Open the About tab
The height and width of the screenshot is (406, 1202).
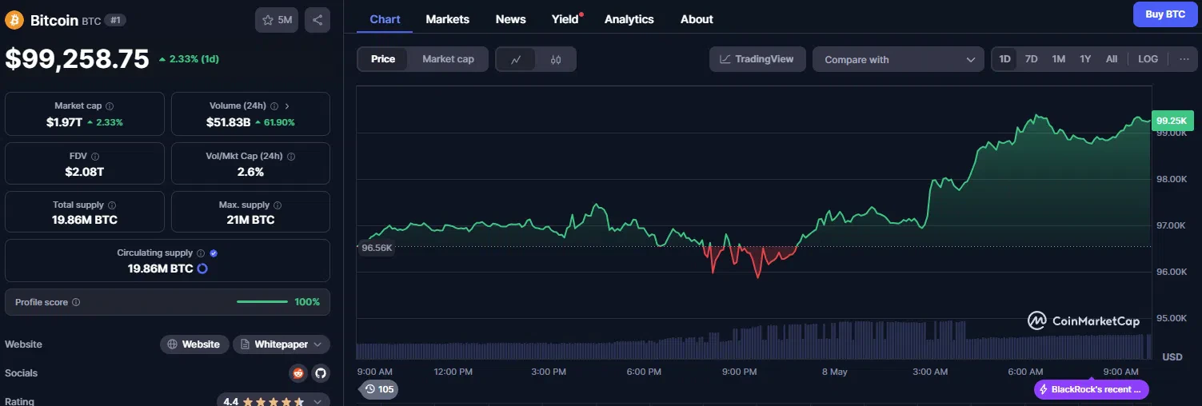pos(697,19)
